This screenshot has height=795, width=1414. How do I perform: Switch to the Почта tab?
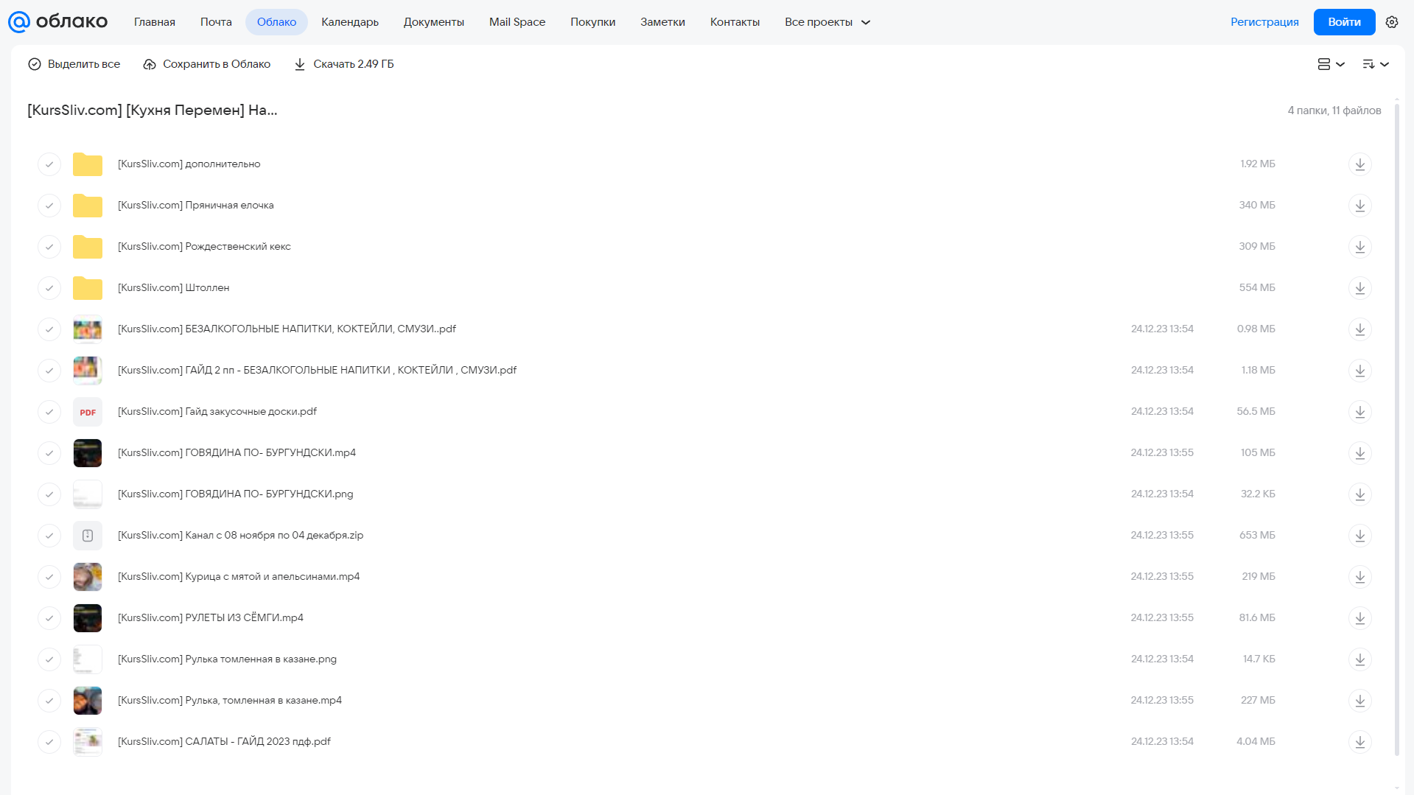pos(216,22)
